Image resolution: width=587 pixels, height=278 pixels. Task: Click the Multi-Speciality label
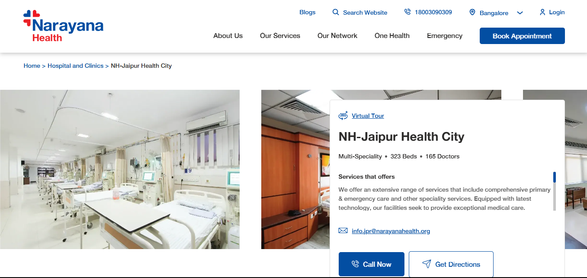tap(360, 156)
